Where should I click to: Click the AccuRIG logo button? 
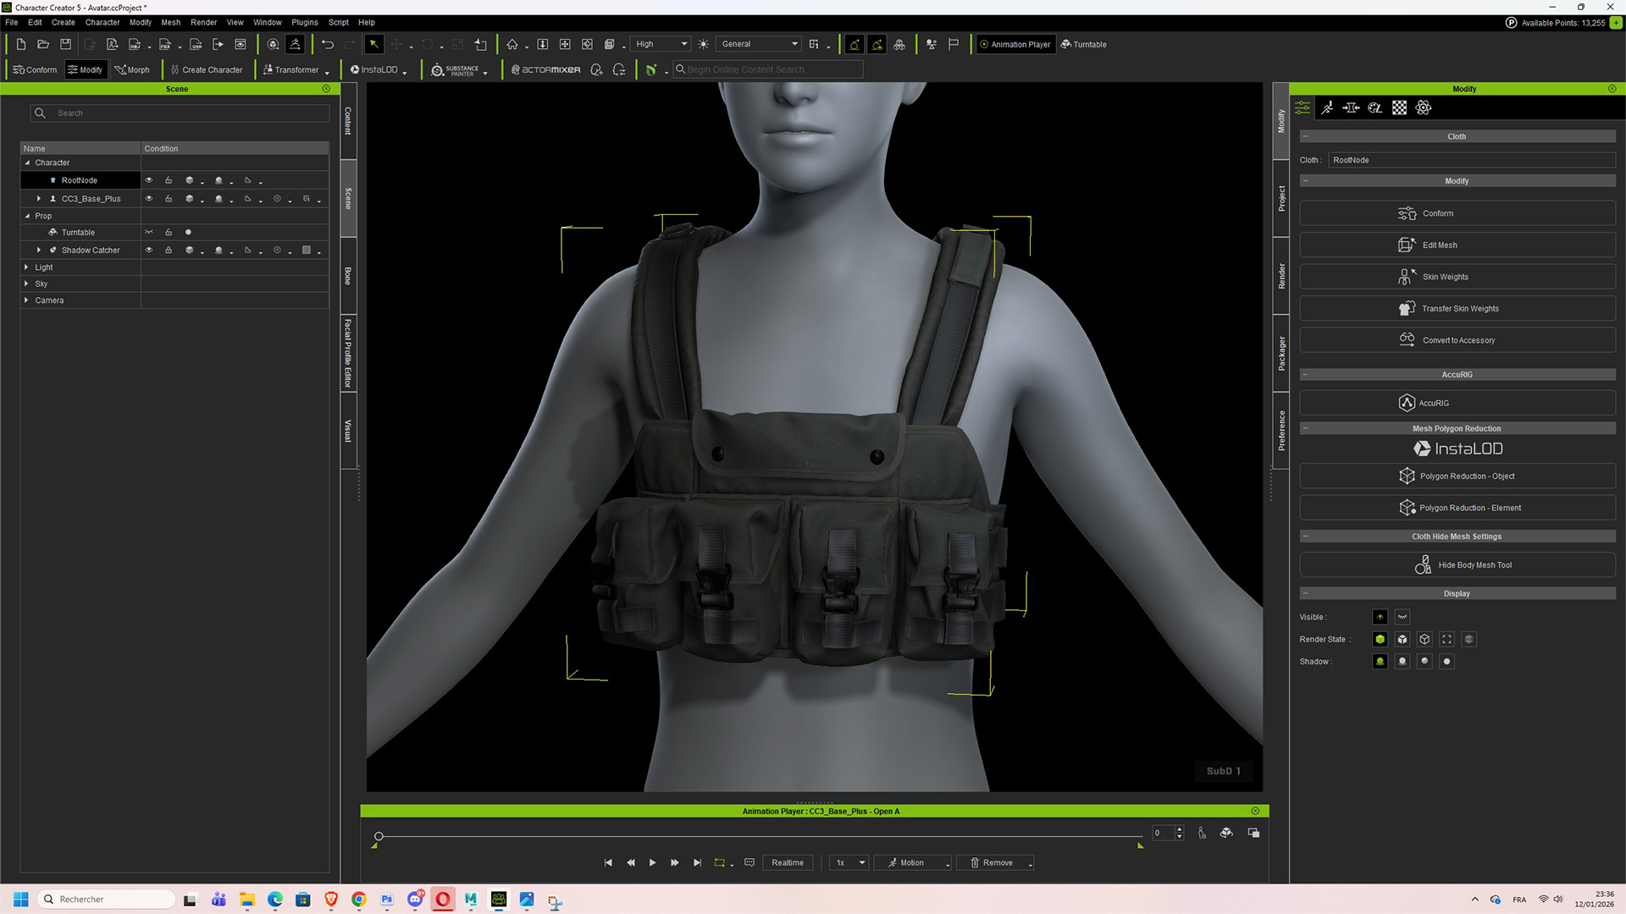click(1457, 403)
